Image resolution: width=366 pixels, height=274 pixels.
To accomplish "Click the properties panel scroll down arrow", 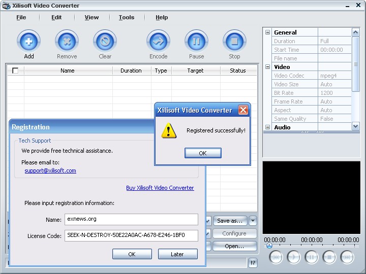I will 355,126.
